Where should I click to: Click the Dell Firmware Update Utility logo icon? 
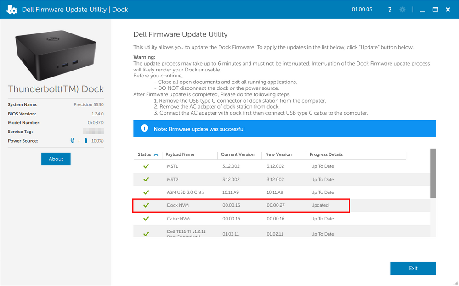tap(11, 9)
